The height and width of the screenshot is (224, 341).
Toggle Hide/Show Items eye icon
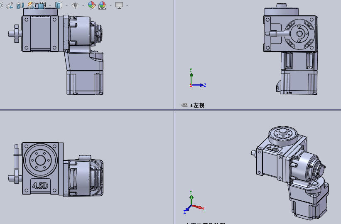pos(75,5)
